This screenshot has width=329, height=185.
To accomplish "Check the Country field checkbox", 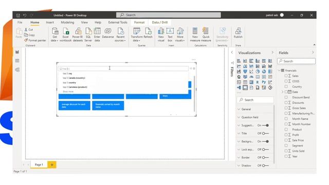I will [x=286, y=86].
